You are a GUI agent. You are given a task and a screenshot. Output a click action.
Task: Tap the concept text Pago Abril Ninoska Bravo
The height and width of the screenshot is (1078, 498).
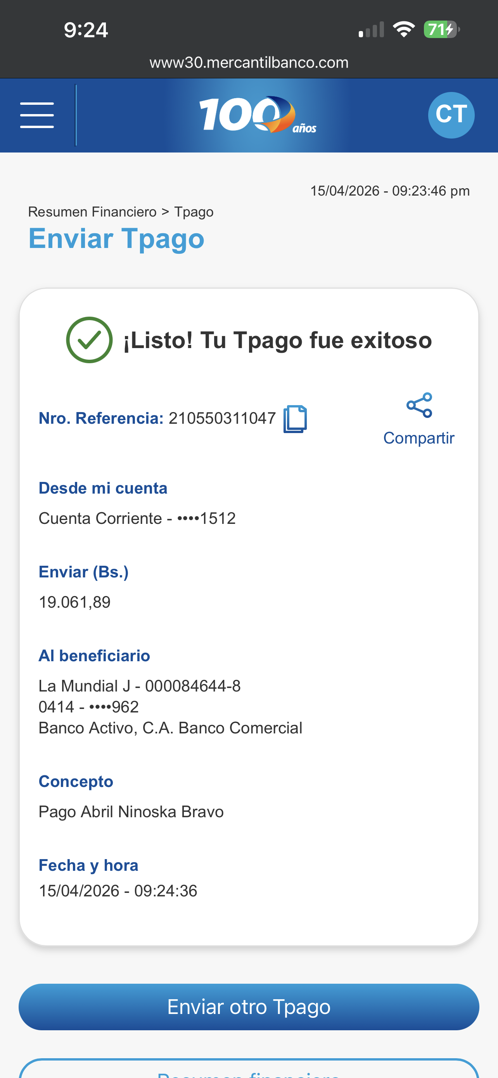click(131, 812)
